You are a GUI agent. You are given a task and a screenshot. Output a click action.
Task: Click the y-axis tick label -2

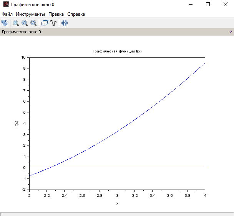pos(24,190)
